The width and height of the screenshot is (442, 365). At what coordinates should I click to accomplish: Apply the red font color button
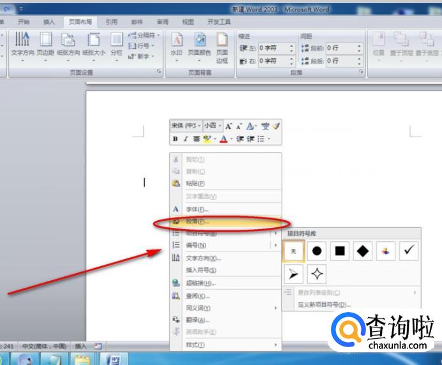[x=224, y=138]
